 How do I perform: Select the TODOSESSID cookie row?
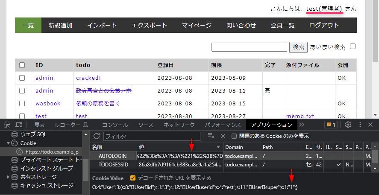coord(231,165)
